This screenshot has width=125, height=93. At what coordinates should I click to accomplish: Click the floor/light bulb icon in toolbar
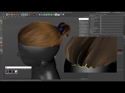pyautogui.click(x=63, y=15)
